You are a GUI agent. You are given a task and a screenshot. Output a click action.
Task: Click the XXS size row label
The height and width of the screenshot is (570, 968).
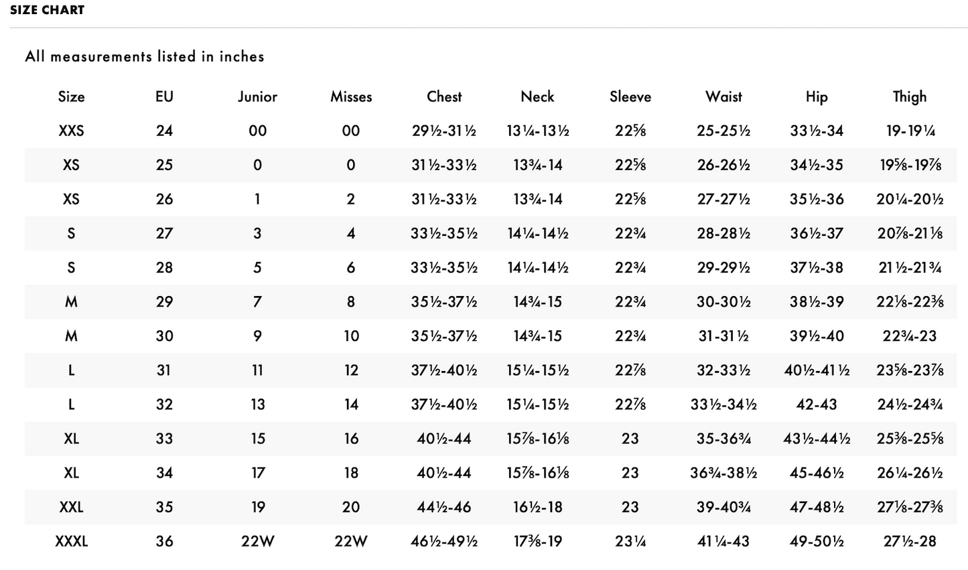[x=71, y=131]
